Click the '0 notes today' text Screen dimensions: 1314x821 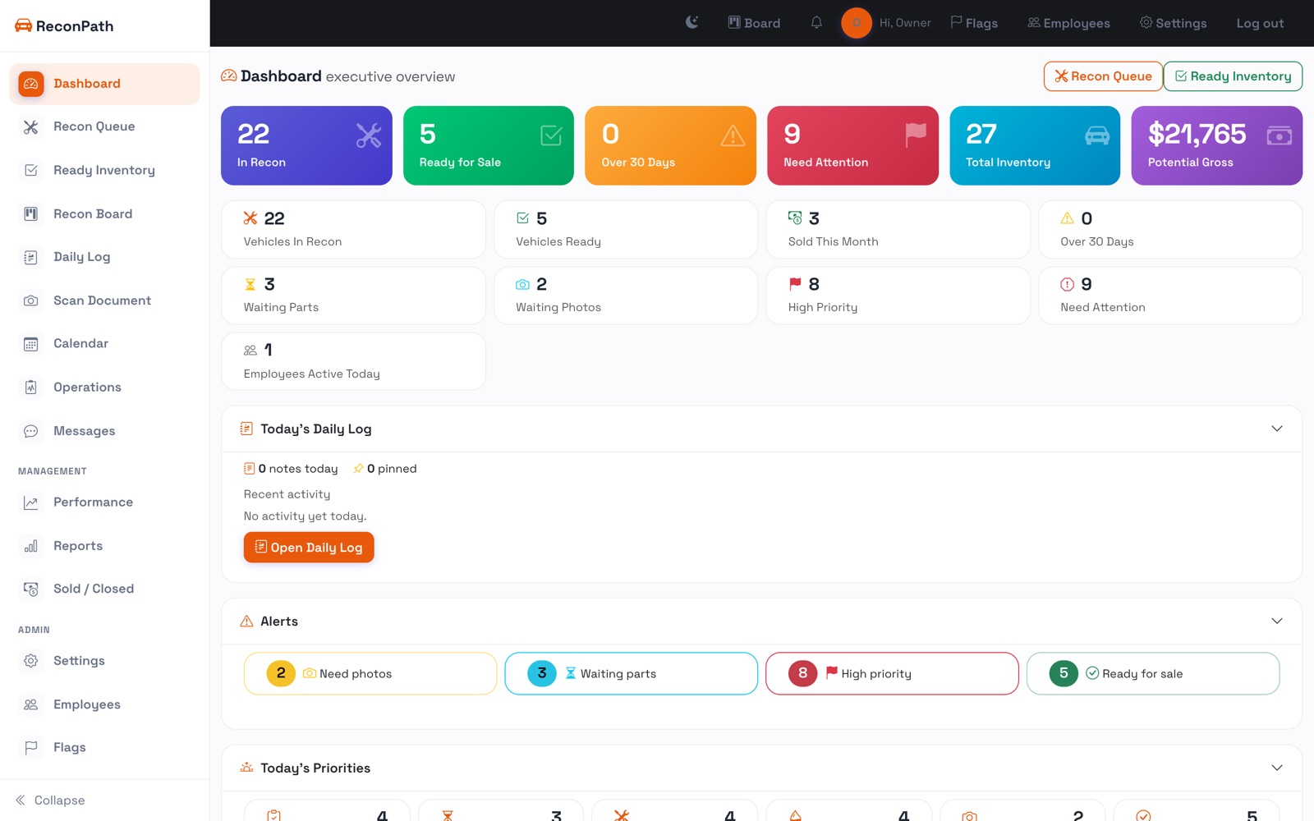point(298,469)
